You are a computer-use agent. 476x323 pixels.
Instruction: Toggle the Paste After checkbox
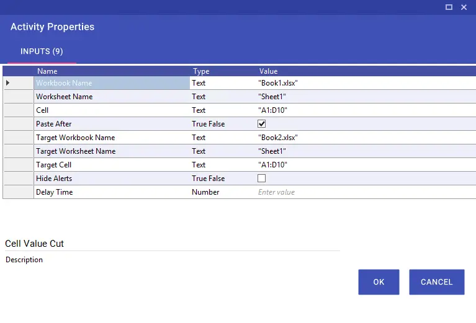pyautogui.click(x=261, y=124)
